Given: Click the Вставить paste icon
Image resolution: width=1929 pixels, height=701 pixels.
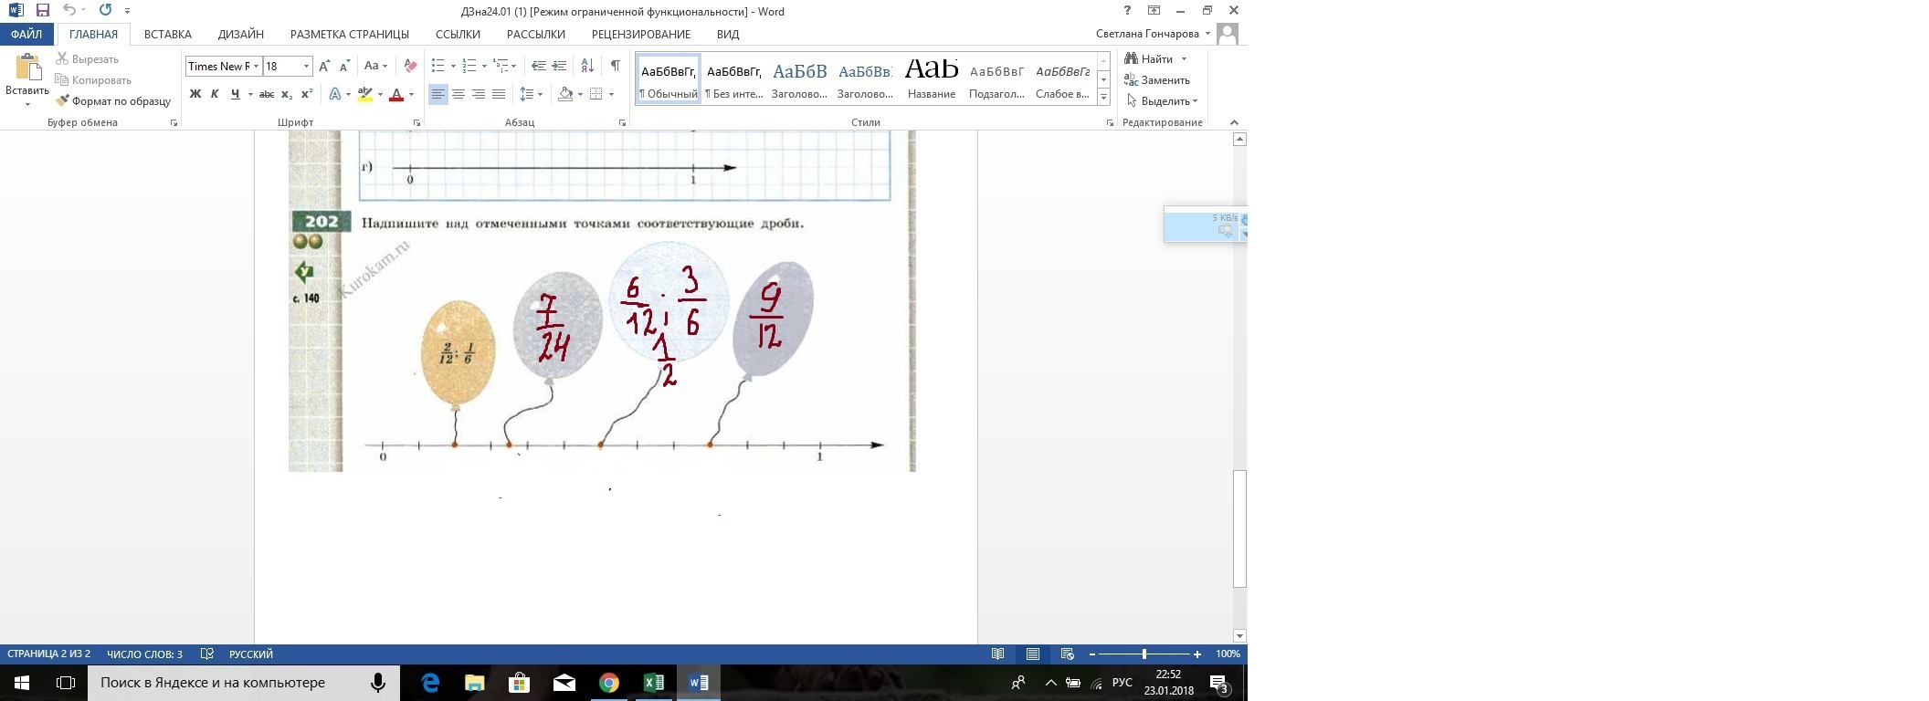Looking at the screenshot, I should coord(27,68).
